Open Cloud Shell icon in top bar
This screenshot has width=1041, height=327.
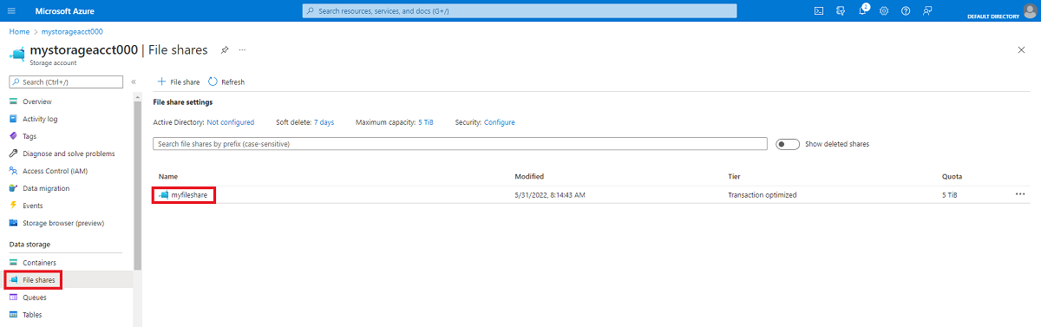pyautogui.click(x=818, y=10)
